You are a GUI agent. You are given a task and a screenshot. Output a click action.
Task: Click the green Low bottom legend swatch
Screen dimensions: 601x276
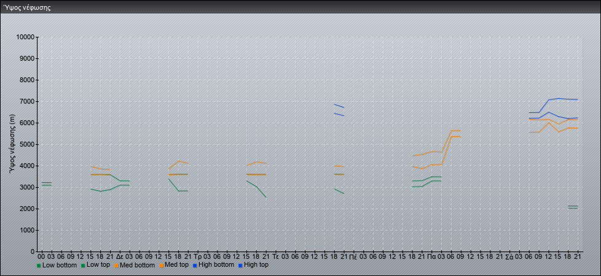[39, 266]
